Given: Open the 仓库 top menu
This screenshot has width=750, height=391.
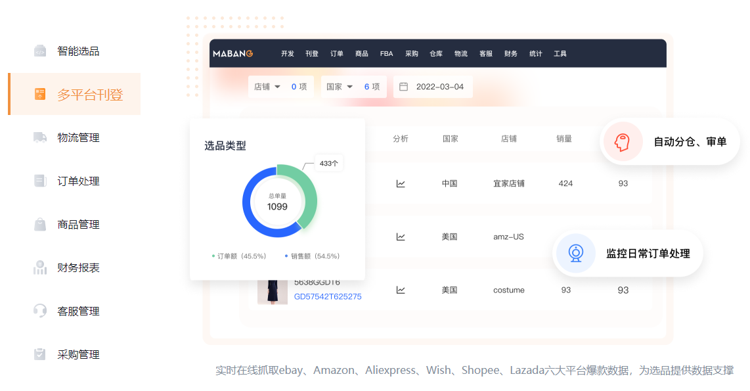Looking at the screenshot, I should click(435, 54).
